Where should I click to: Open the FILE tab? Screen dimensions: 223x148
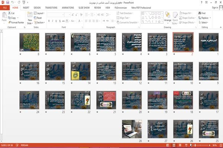(x=5, y=8)
